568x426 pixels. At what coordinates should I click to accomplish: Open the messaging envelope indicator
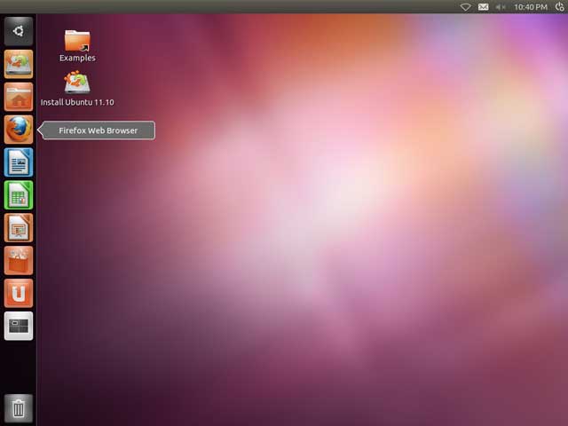click(483, 7)
